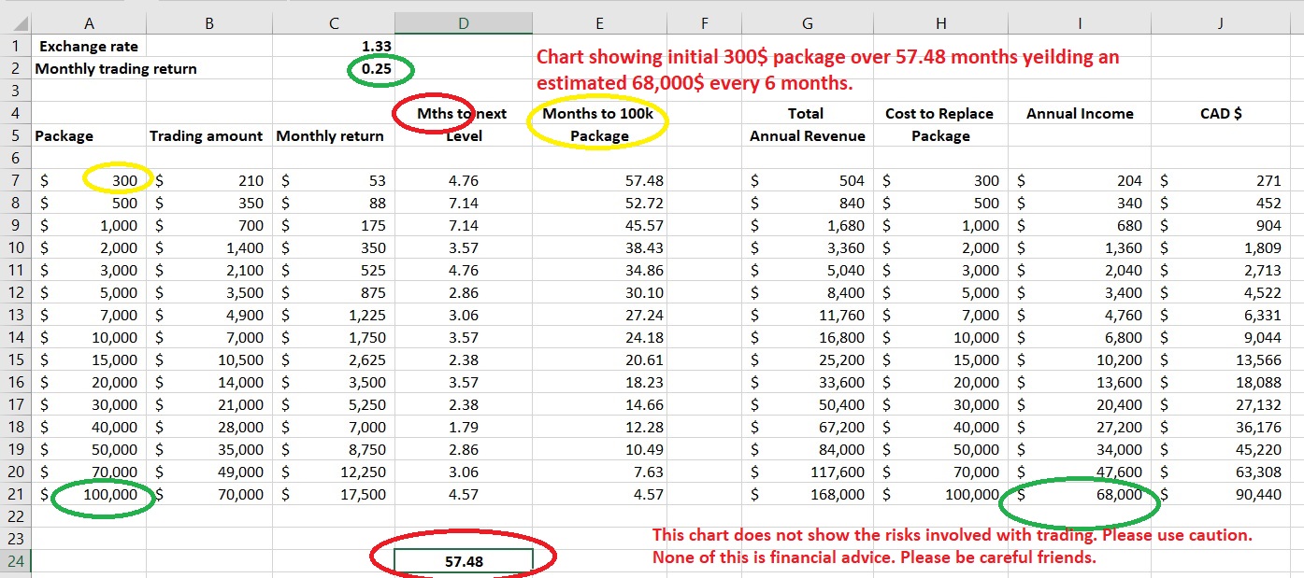This screenshot has height=578, width=1304.
Task: Select column I header
Action: [1079, 23]
